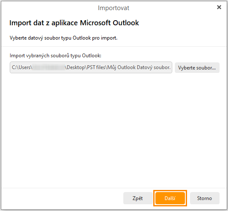Screen dimensions: 228x211
Task: Open file picker via Vyberte soubor...
Action: 197,68
